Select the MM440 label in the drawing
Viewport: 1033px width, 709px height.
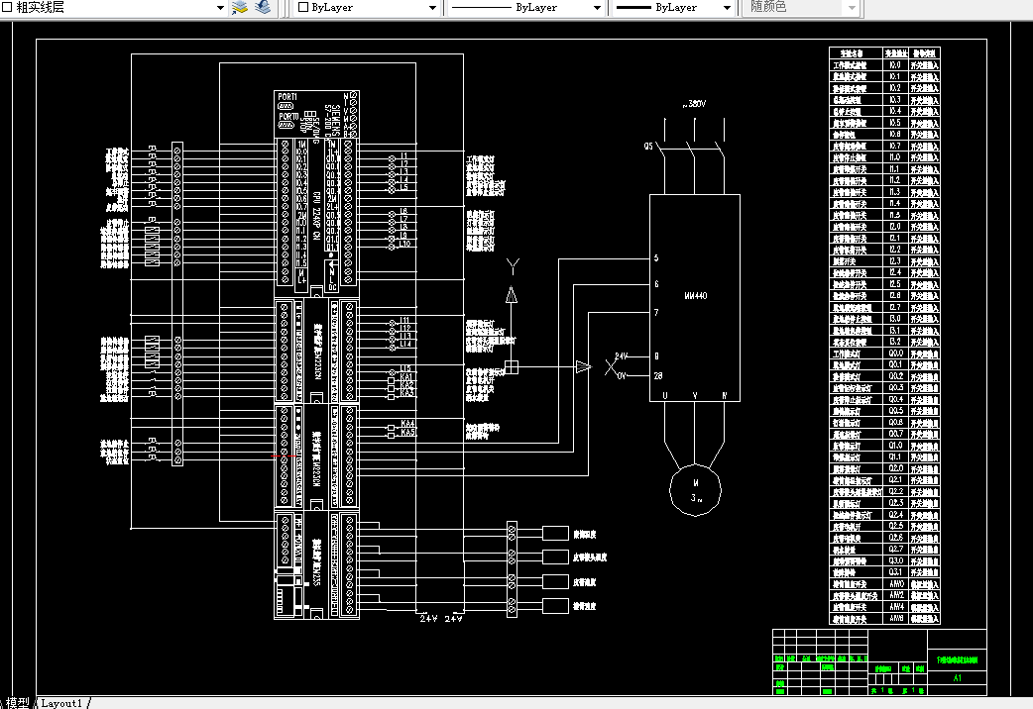click(x=696, y=295)
